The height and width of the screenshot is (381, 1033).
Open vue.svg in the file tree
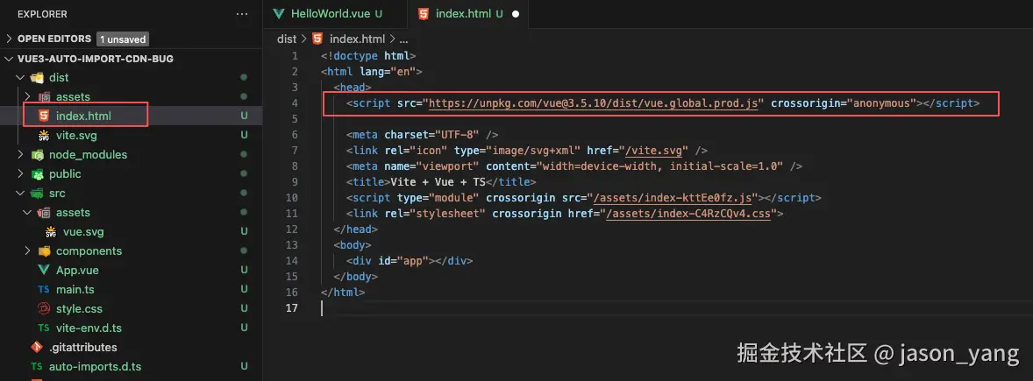(x=83, y=231)
